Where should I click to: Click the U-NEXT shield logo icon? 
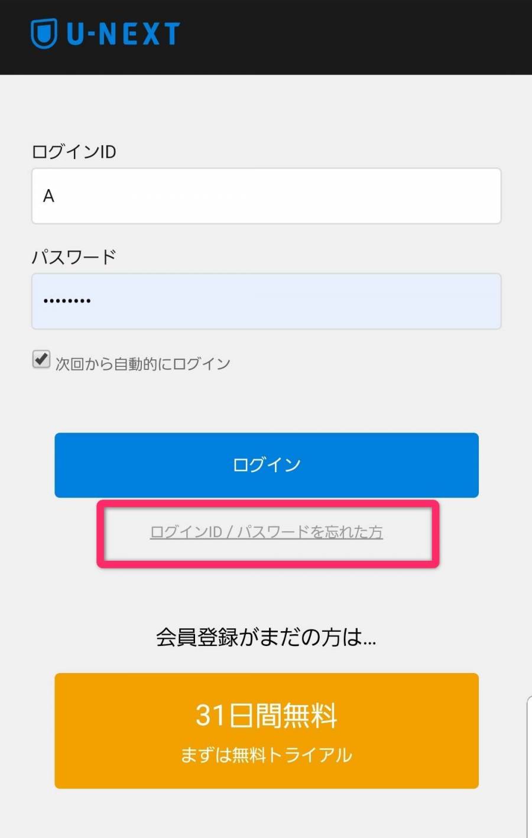tap(44, 33)
